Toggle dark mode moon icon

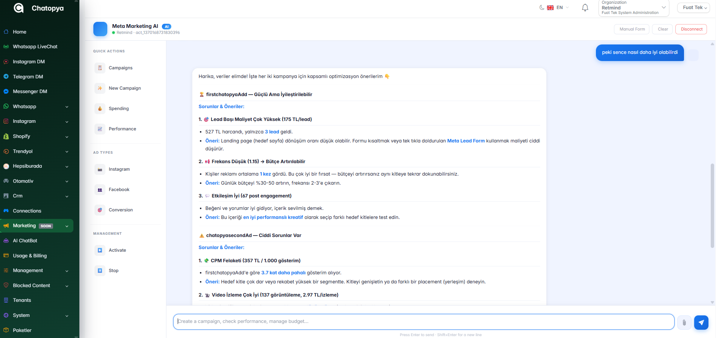(x=542, y=8)
